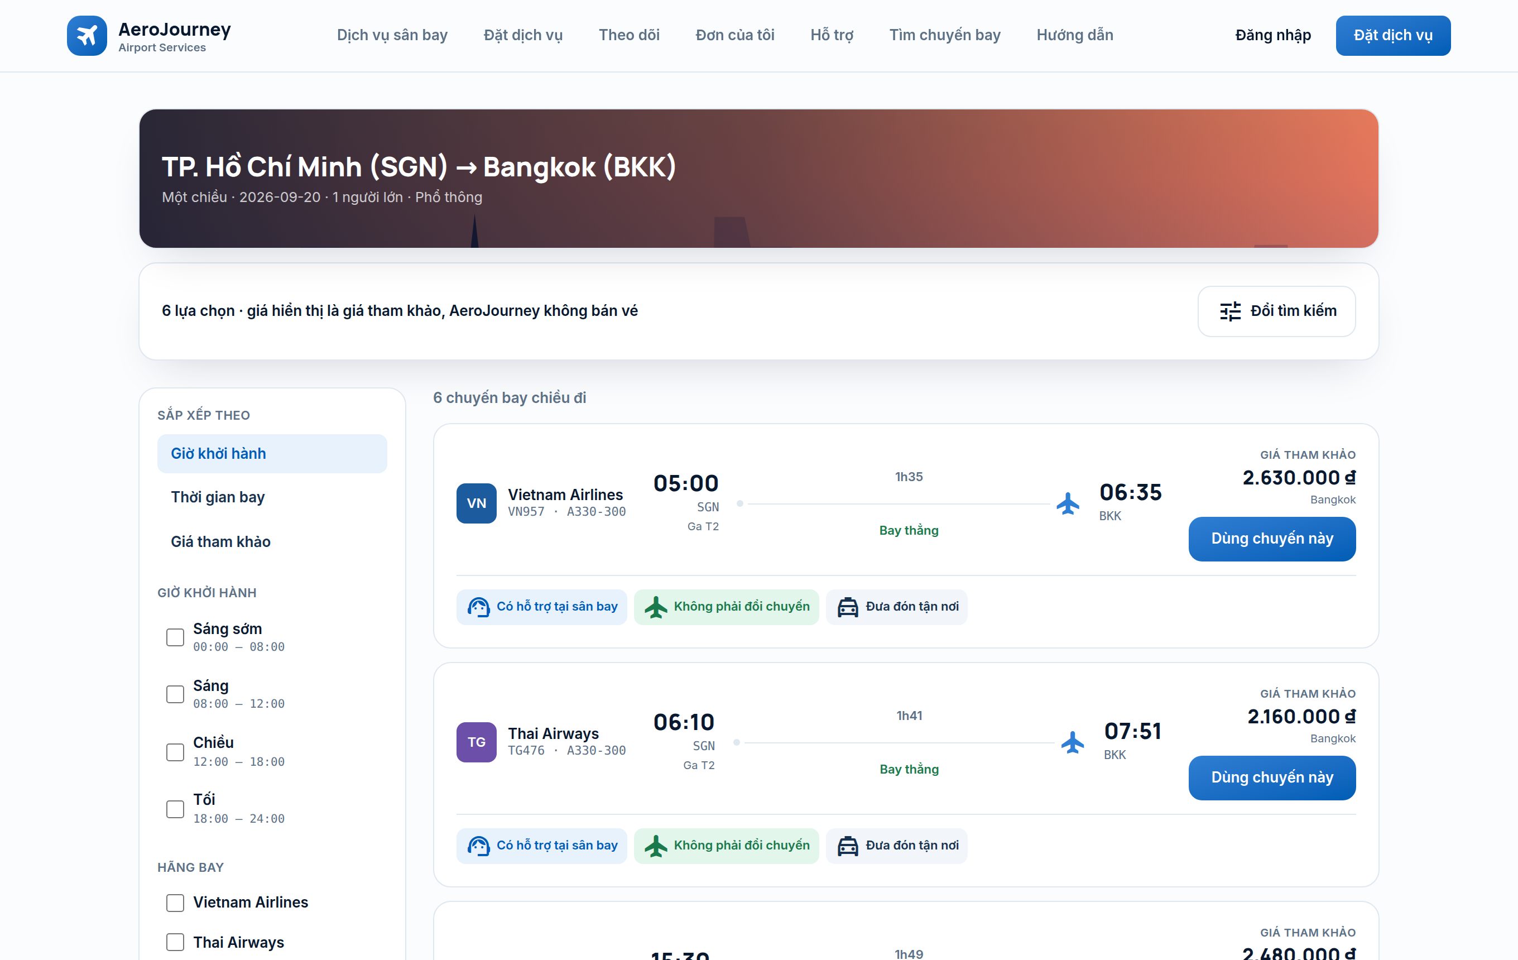Sort results by Giá tham khảo
The height and width of the screenshot is (960, 1518).
click(272, 541)
